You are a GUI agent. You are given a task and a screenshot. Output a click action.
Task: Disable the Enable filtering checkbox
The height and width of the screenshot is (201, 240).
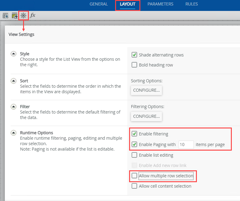coord(134,134)
